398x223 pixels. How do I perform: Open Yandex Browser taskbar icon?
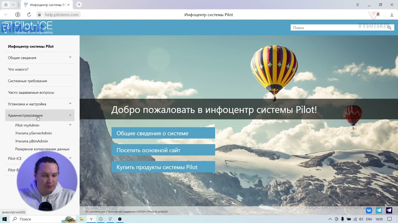[91, 219]
